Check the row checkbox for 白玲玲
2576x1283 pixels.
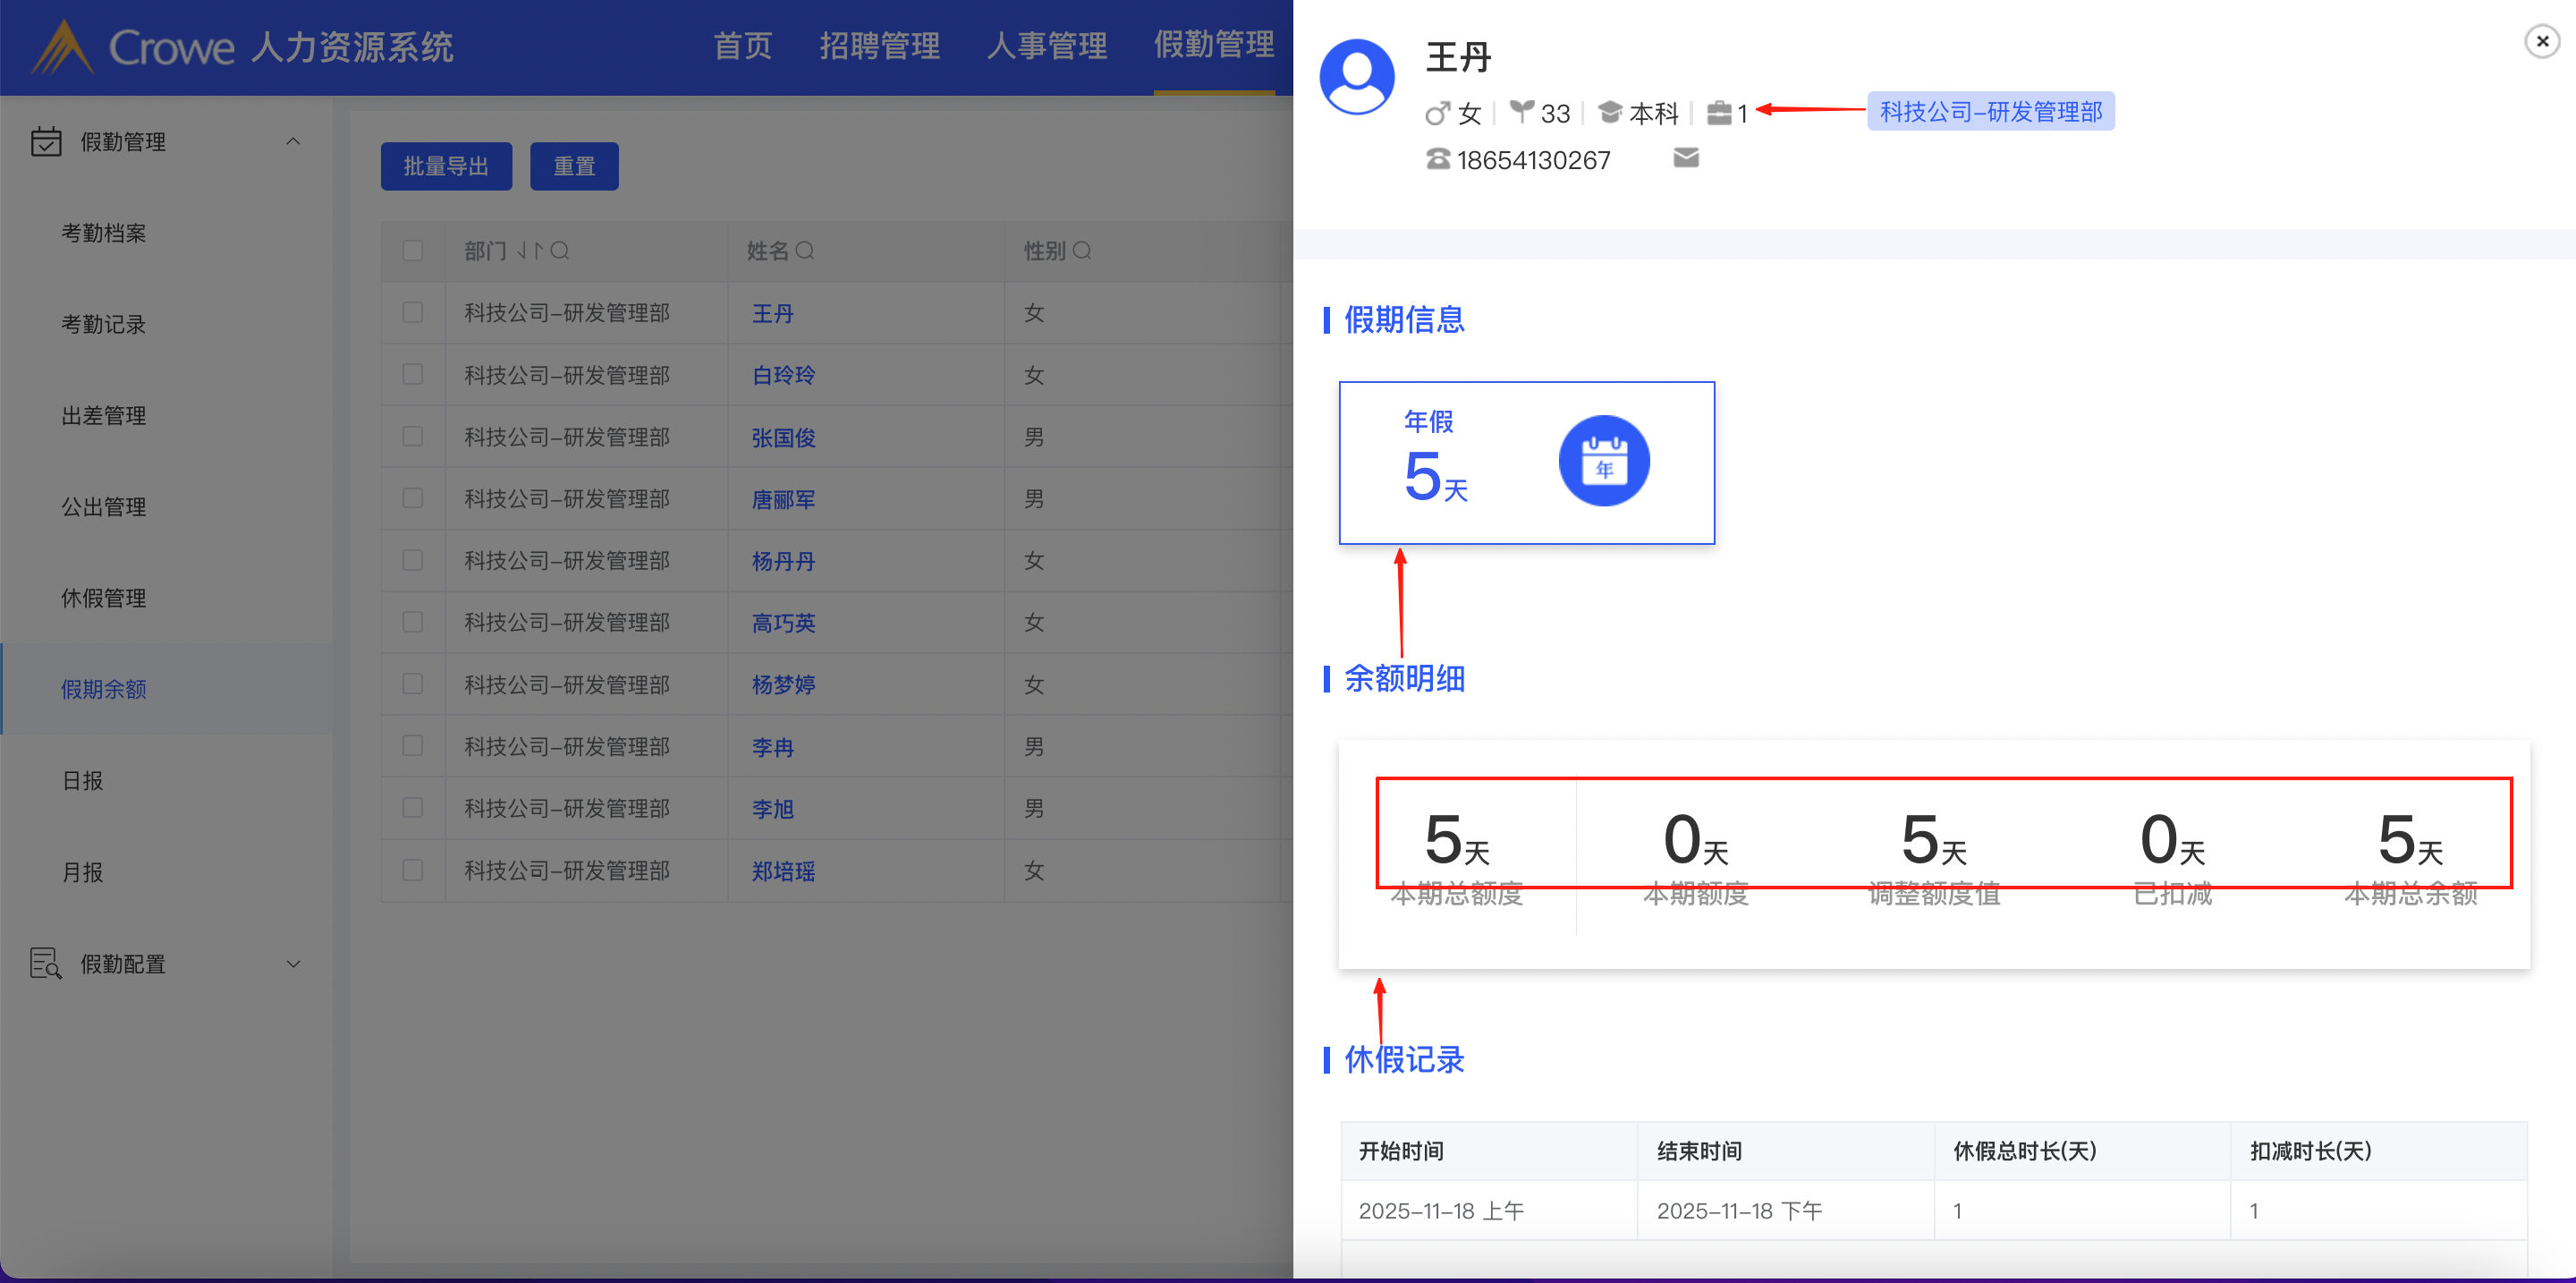[412, 375]
